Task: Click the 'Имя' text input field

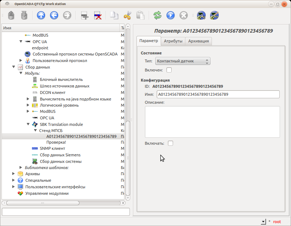Action: (218, 94)
